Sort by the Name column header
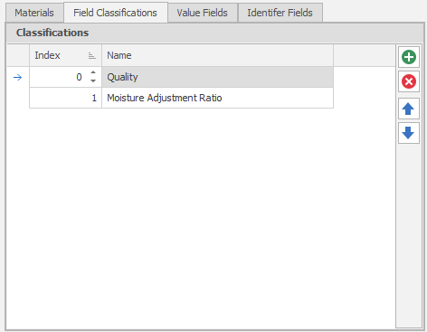 [x=218, y=55]
